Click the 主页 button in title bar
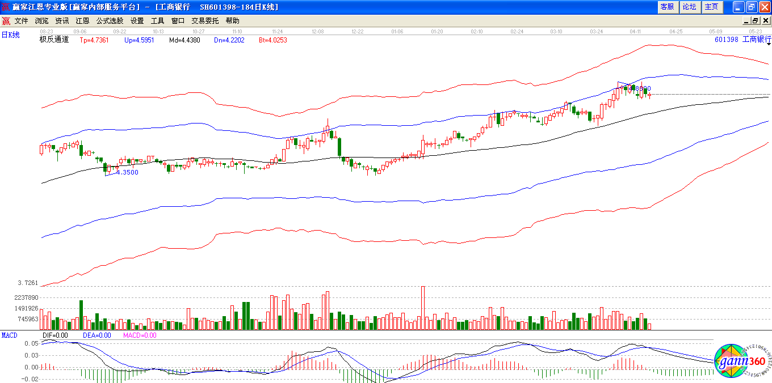 711,7
